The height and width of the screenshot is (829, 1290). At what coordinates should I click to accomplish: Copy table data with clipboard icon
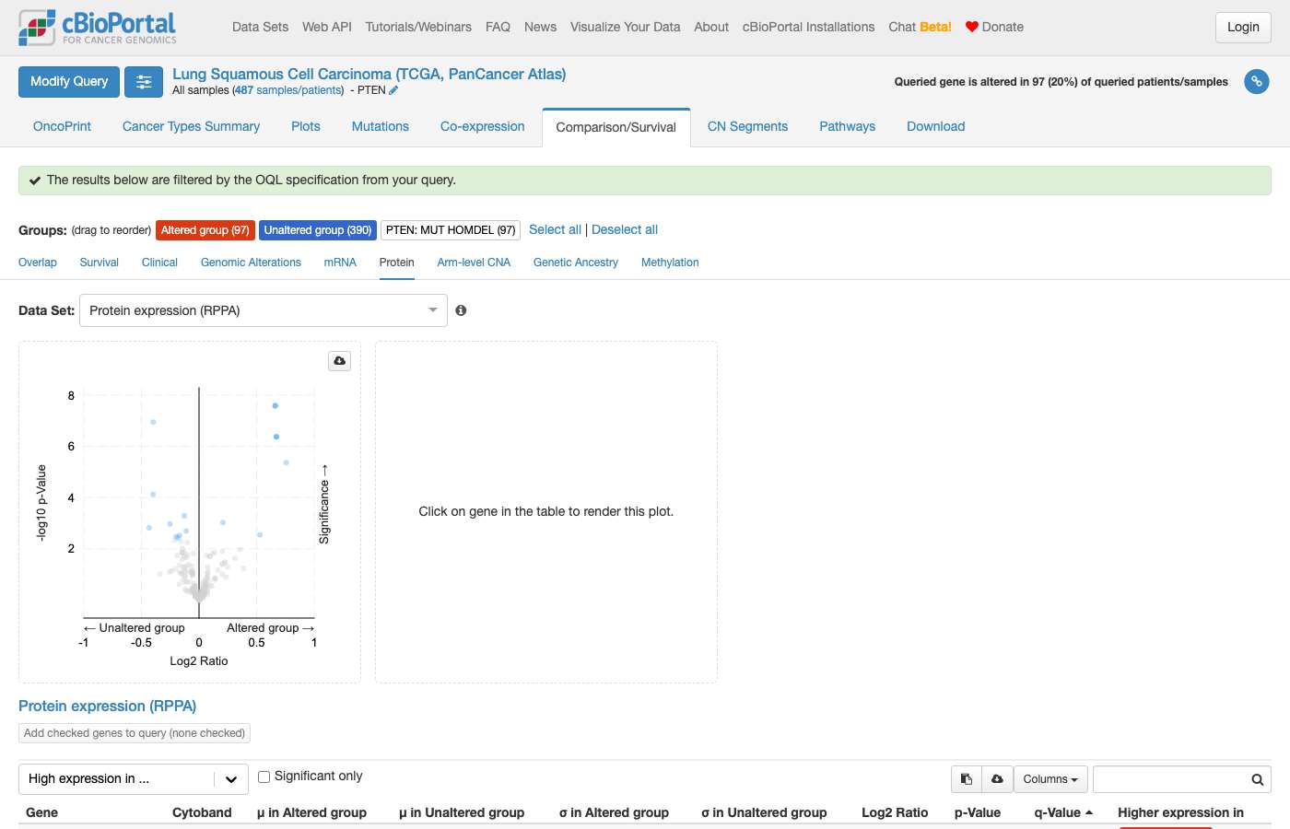click(967, 779)
